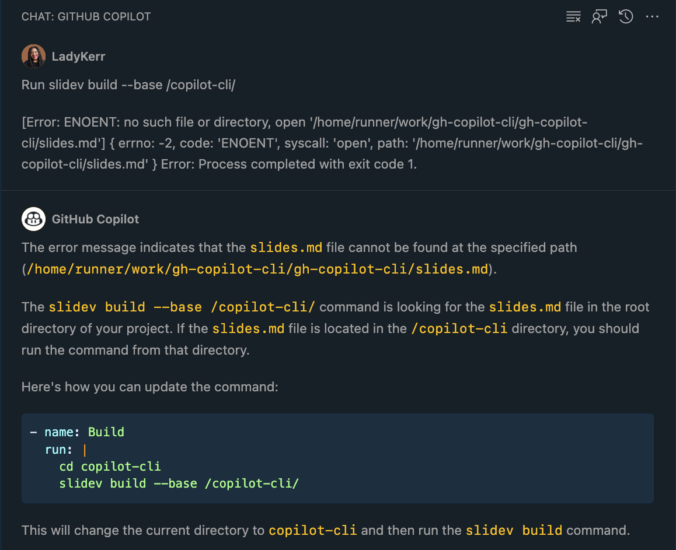676x550 pixels.
Task: Click the GitHub Copilot robot avatar
Action: [33, 219]
